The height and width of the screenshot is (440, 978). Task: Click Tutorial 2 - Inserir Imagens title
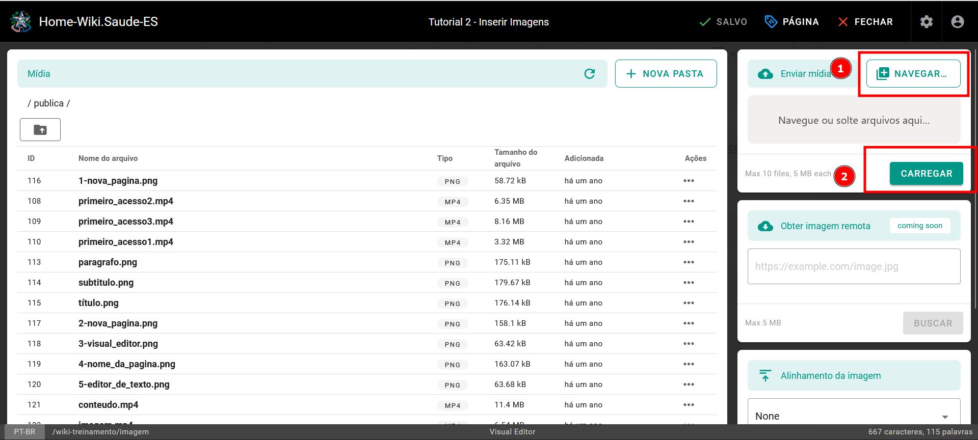pos(489,22)
